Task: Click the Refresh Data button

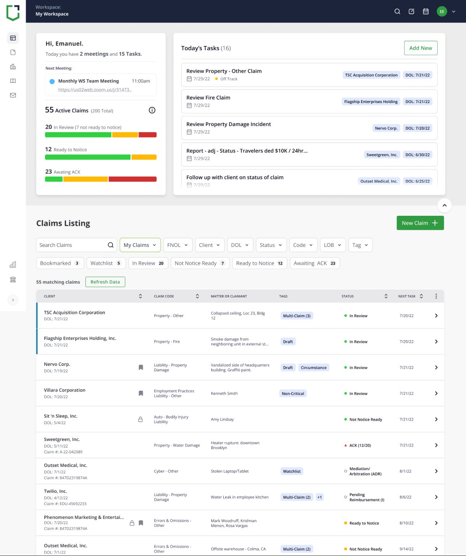Action: pos(105,282)
